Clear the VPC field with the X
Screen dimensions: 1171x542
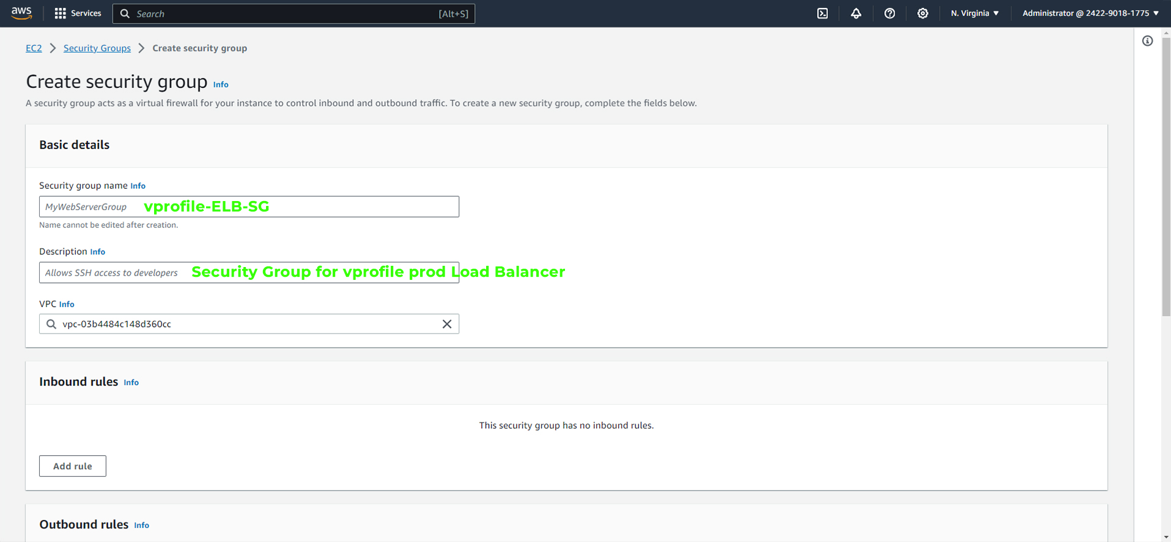pos(447,324)
